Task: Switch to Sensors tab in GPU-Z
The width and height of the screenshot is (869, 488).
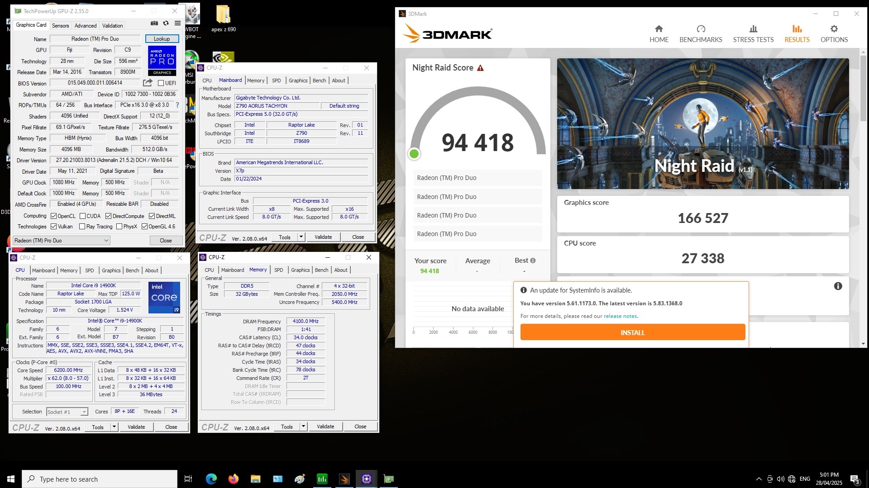Action: click(x=60, y=26)
